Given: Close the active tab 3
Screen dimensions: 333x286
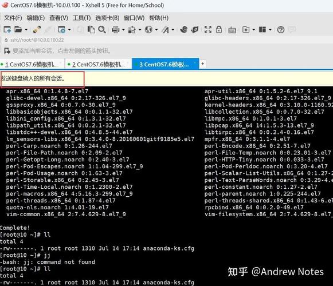Looking at the screenshot, I should pos(195,63).
